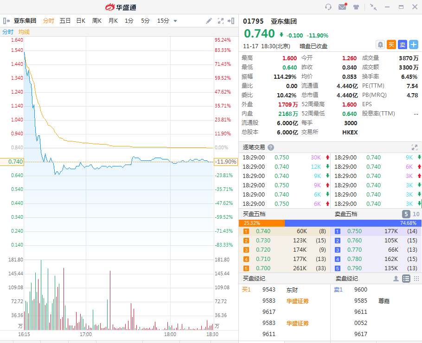This screenshot has width=422, height=343.
Task: Collapse the right quote panel icon
Action: pos(231,21)
